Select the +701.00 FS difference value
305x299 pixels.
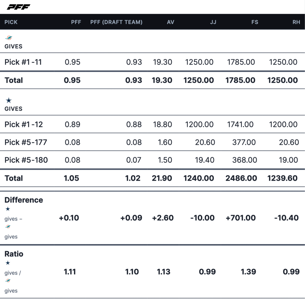(241, 218)
